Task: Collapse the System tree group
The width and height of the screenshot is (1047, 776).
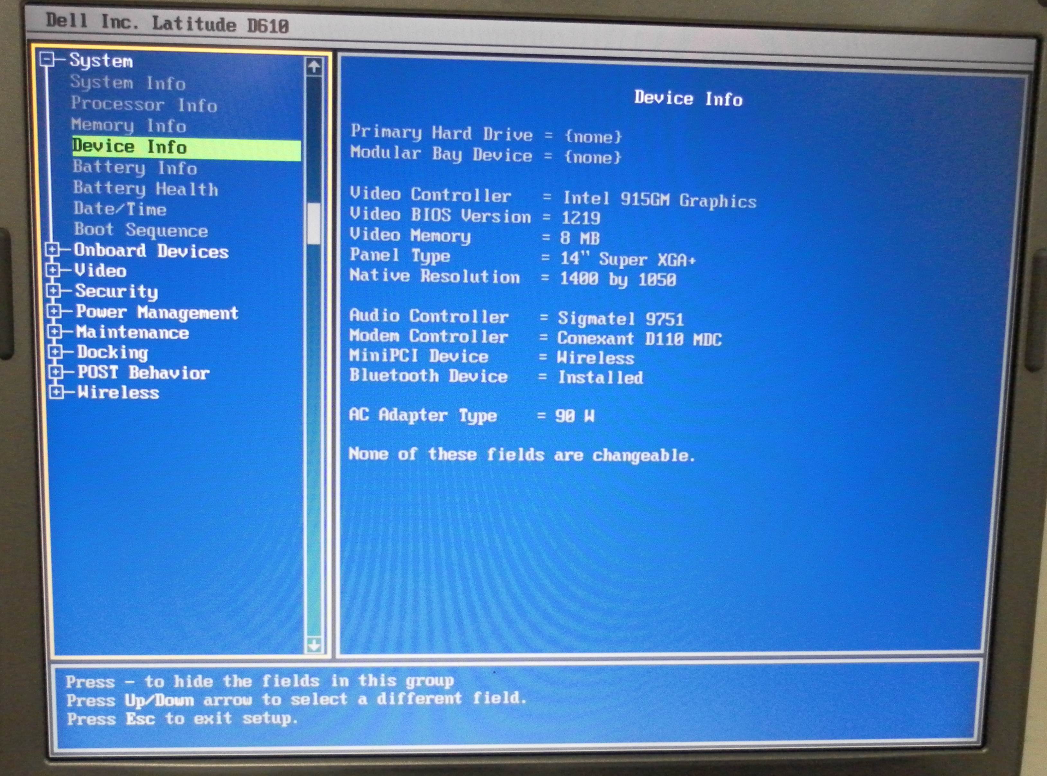Action: pos(47,59)
